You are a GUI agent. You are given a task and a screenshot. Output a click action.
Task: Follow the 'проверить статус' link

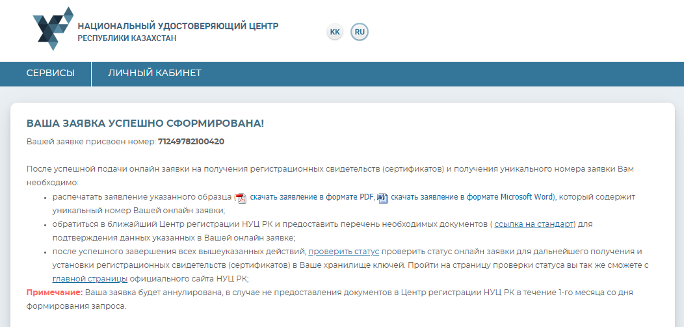click(x=343, y=252)
